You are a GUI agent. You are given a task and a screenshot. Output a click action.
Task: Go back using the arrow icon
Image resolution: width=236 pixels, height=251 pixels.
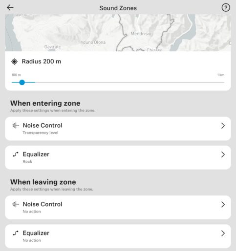(10, 7)
